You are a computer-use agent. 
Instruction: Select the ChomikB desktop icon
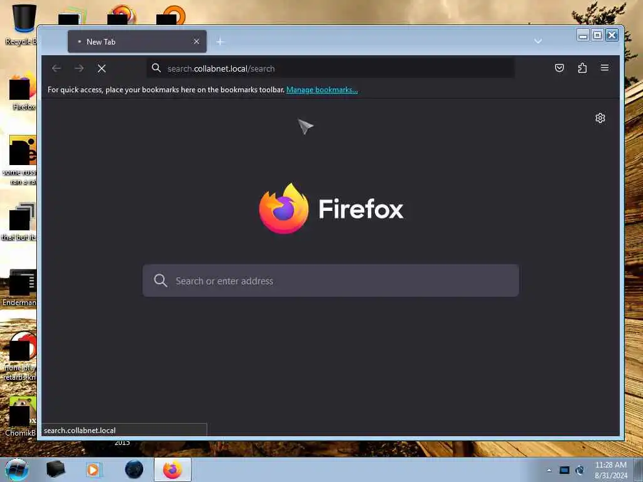(21, 417)
